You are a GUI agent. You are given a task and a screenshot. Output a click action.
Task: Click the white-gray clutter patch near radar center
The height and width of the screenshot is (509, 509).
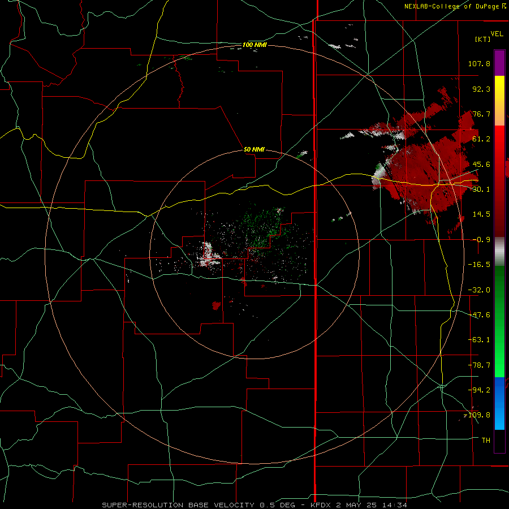[x=209, y=256]
